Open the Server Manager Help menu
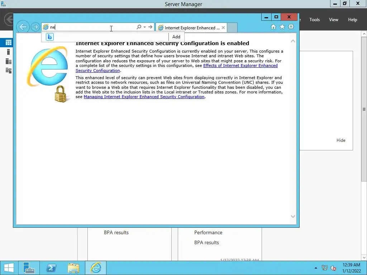The width and height of the screenshot is (367, 275). (x=352, y=20)
